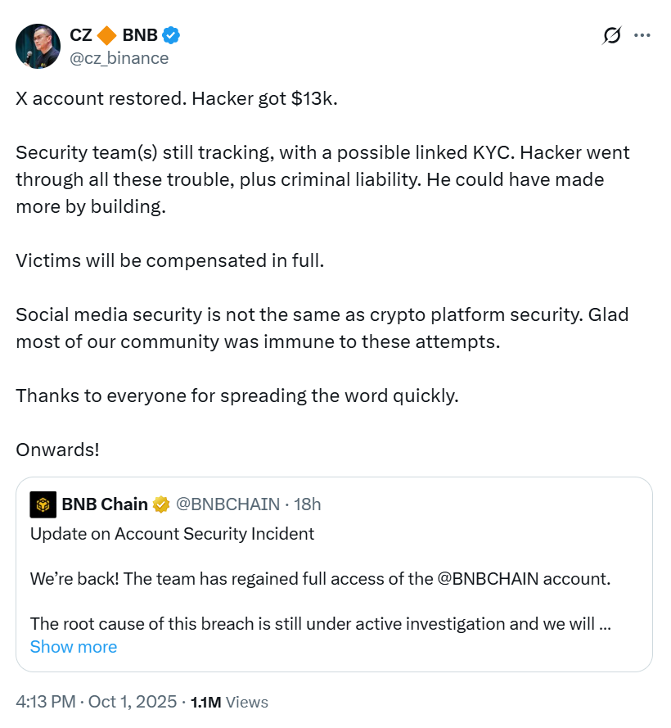Click the BNB Chain logo avatar
Screen dimensions: 671x728
click(x=43, y=504)
